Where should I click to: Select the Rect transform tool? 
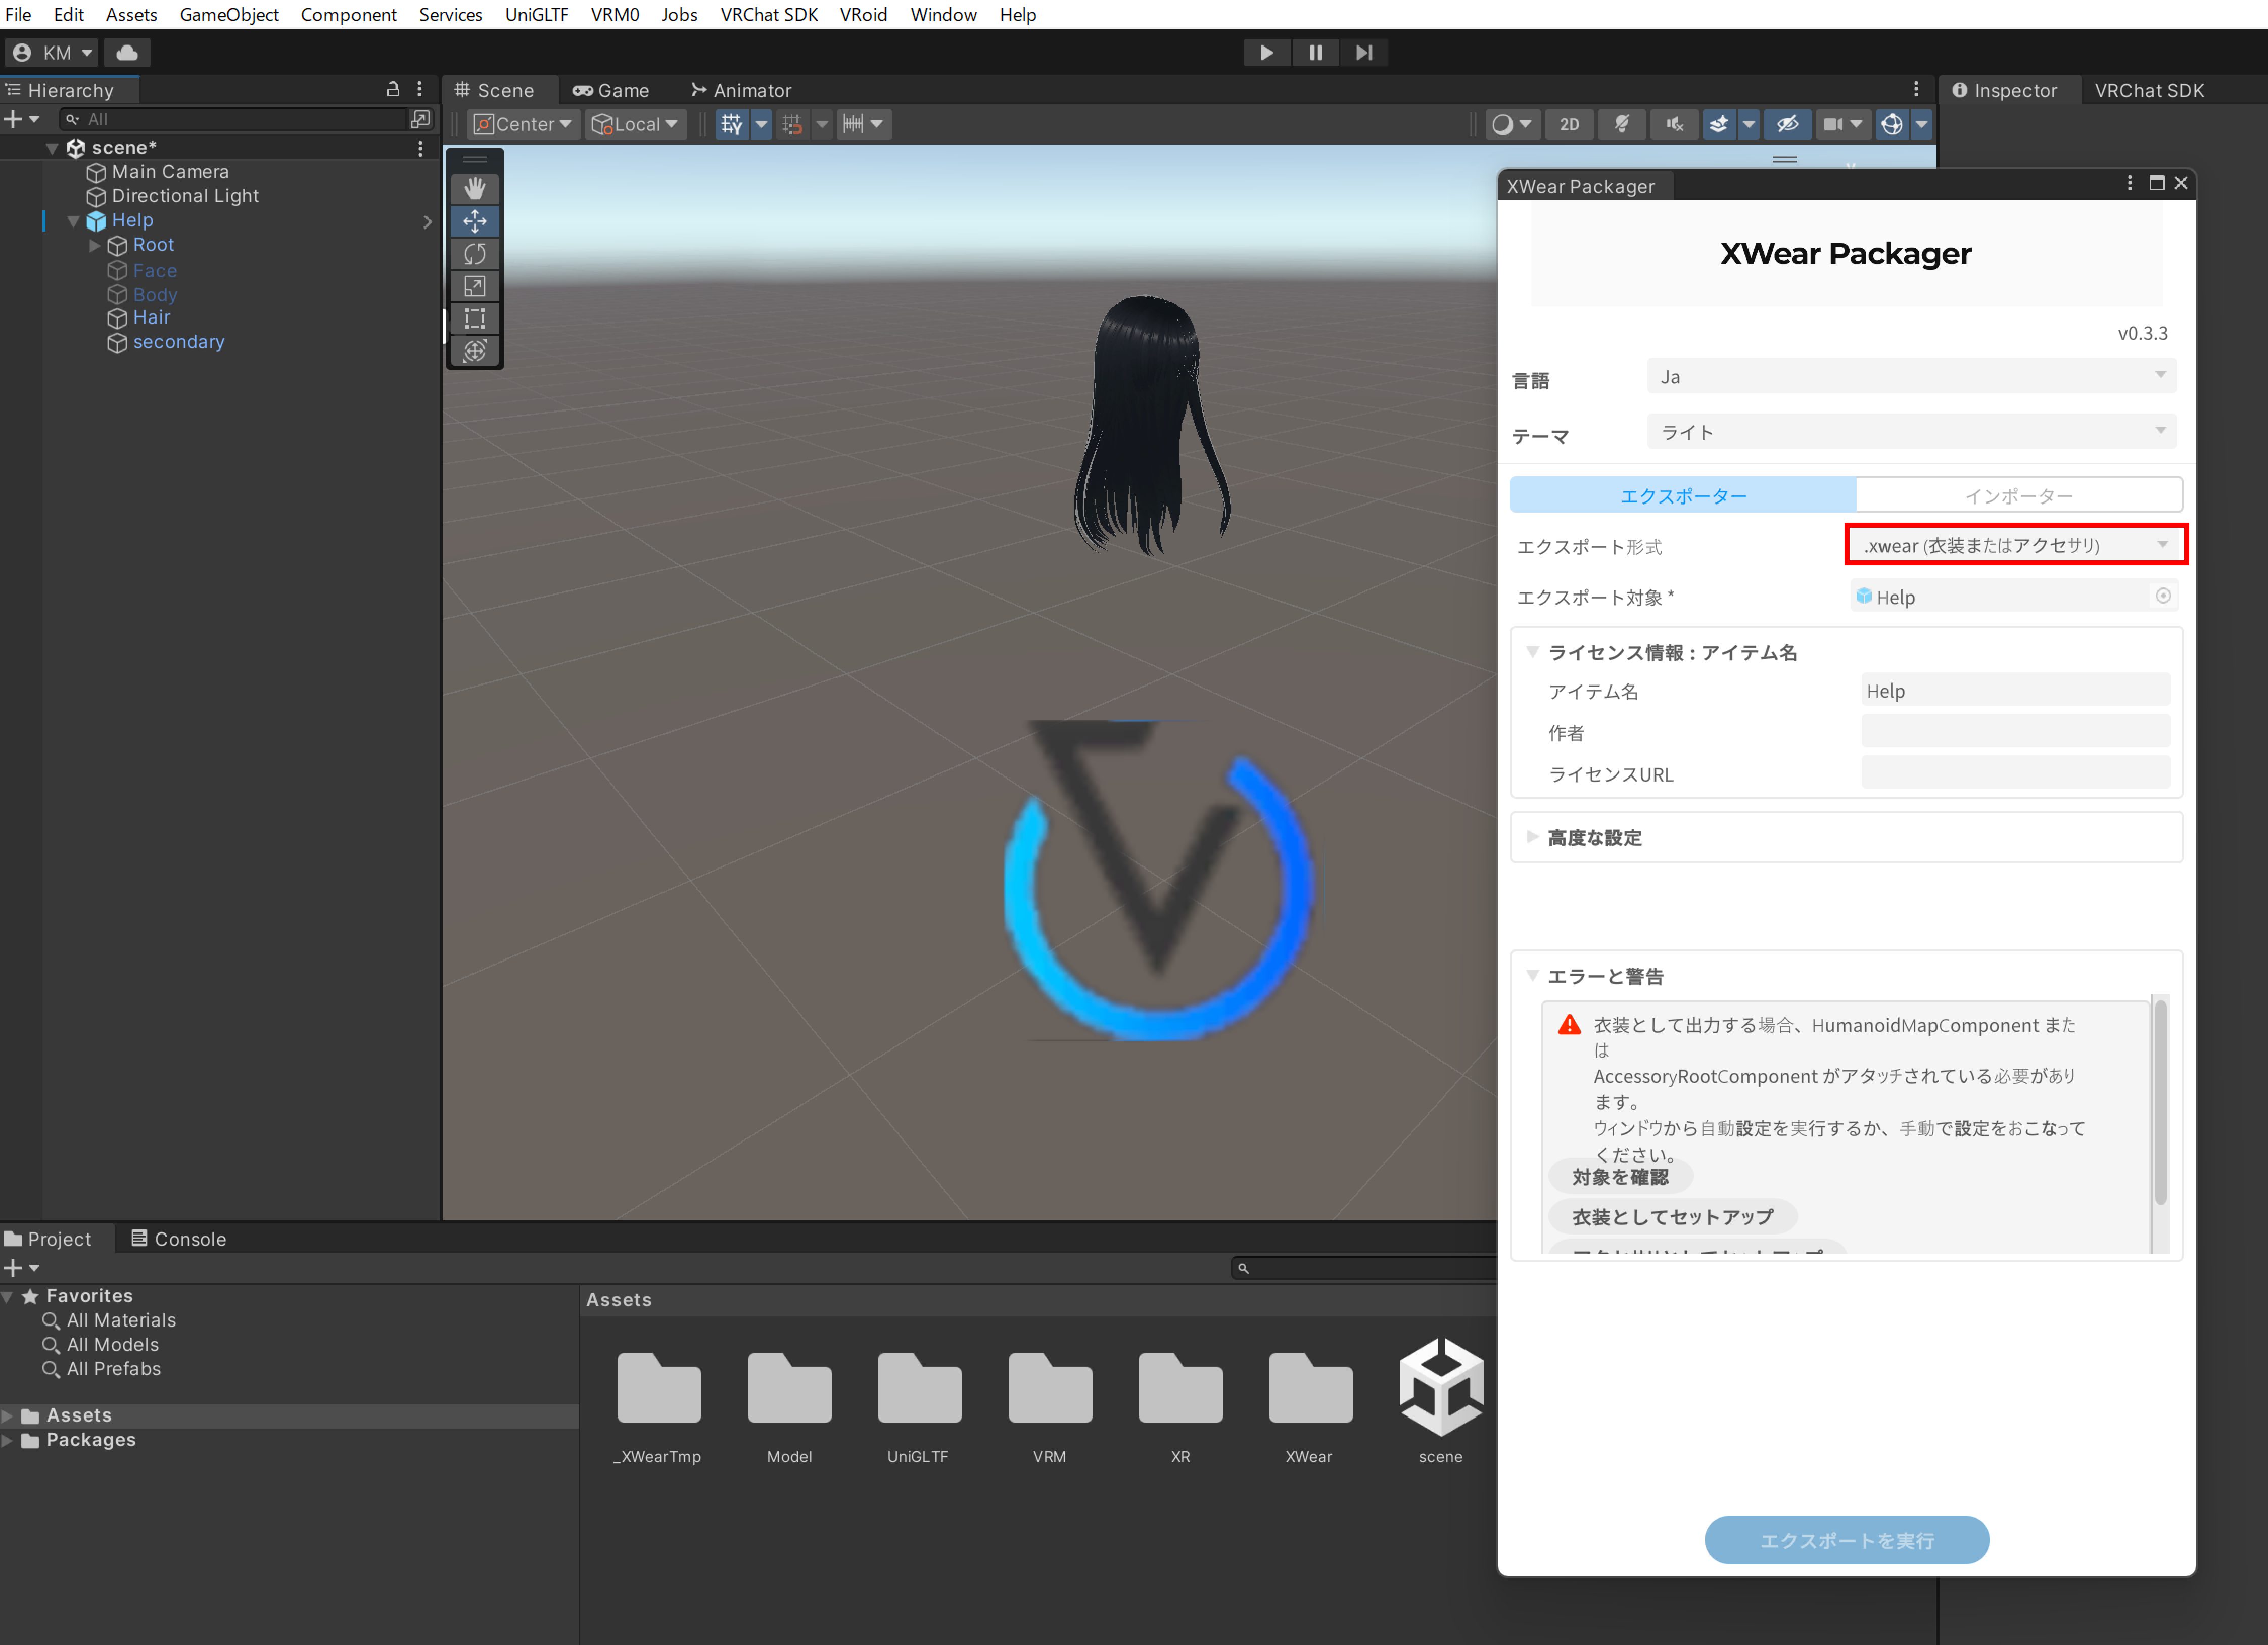[x=475, y=319]
